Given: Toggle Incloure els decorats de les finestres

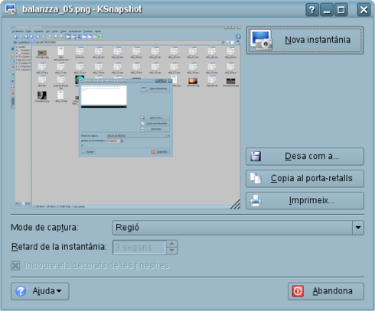Looking at the screenshot, I should coord(90,265).
